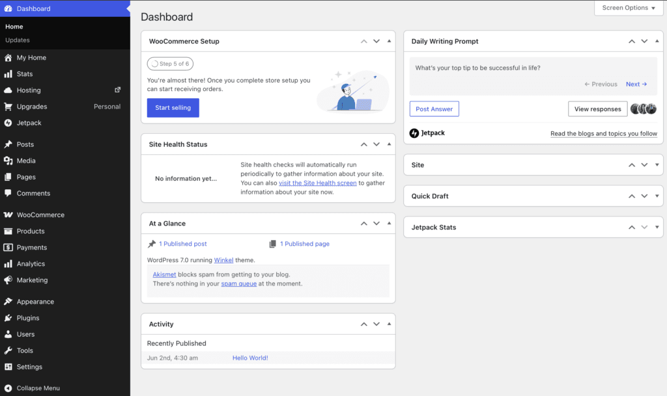This screenshot has height=396, width=667.
Task: Click the Hosting cloud icon
Action: point(8,90)
